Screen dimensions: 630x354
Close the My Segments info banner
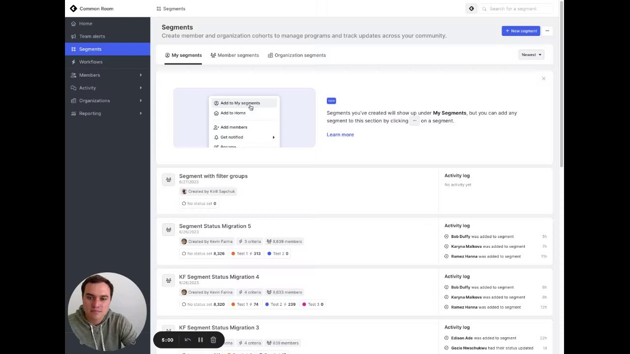pos(543,79)
